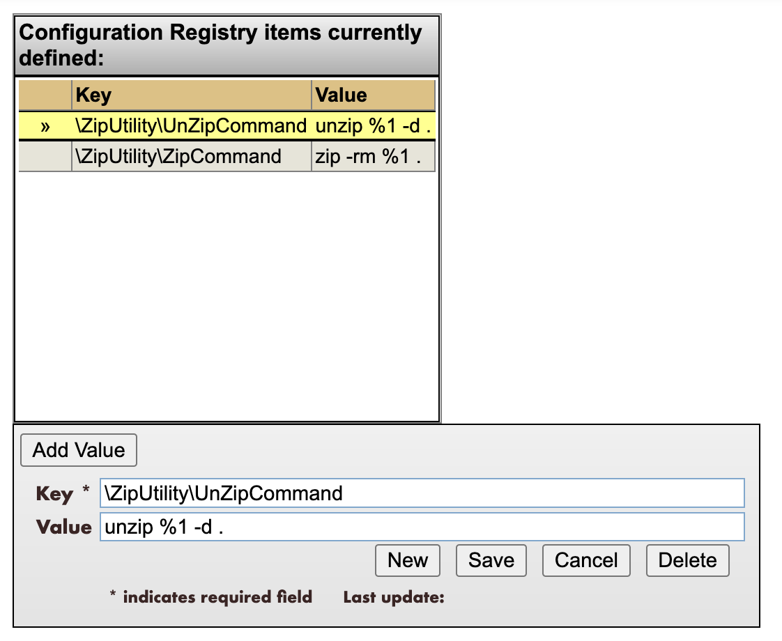
Task: Click the Configuration Registry items title bar
Action: tap(227, 45)
